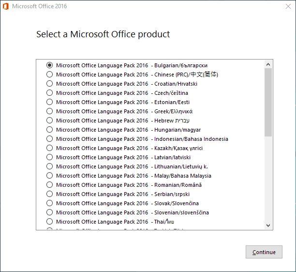This screenshot has width=296, height=272.
Task: Select the Greek language pack radio button
Action: point(49,111)
